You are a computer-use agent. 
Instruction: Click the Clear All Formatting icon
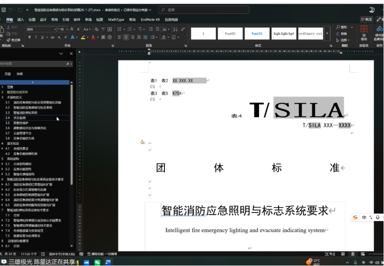coord(96,29)
